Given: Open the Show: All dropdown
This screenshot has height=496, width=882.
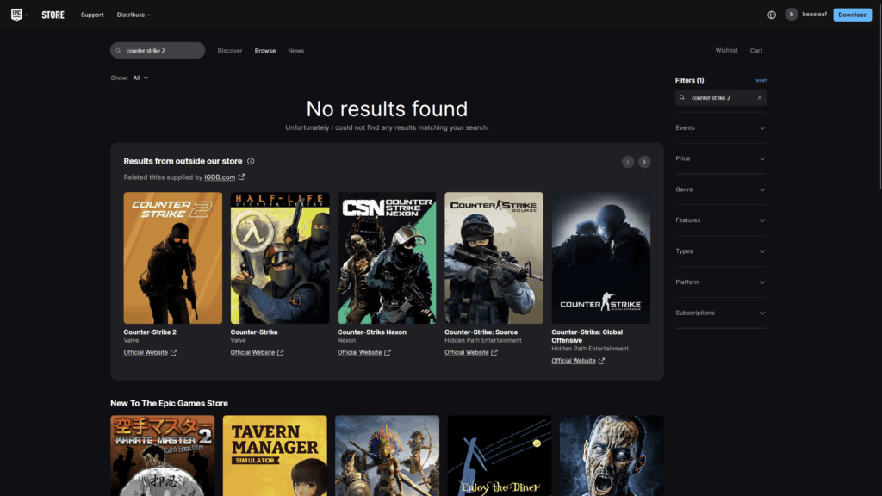Looking at the screenshot, I should (x=140, y=78).
